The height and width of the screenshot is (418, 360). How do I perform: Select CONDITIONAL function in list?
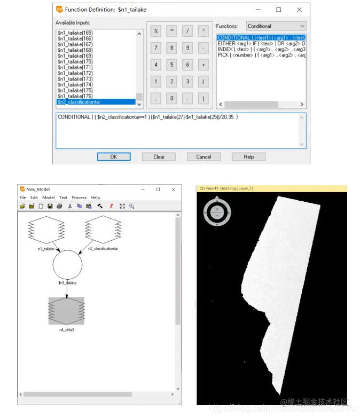pyautogui.click(x=261, y=37)
